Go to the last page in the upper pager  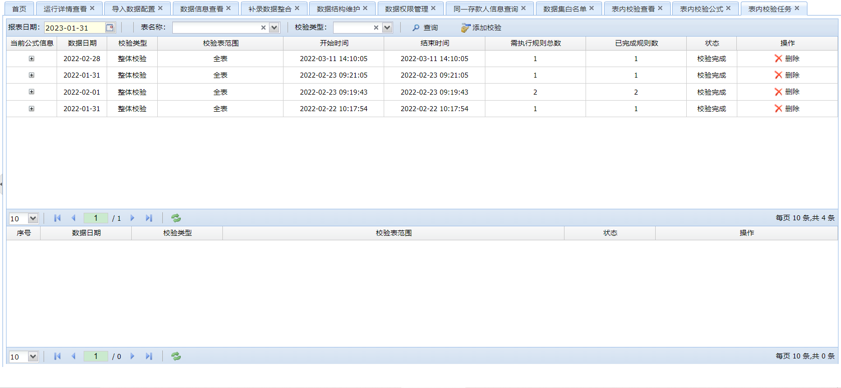(x=149, y=218)
